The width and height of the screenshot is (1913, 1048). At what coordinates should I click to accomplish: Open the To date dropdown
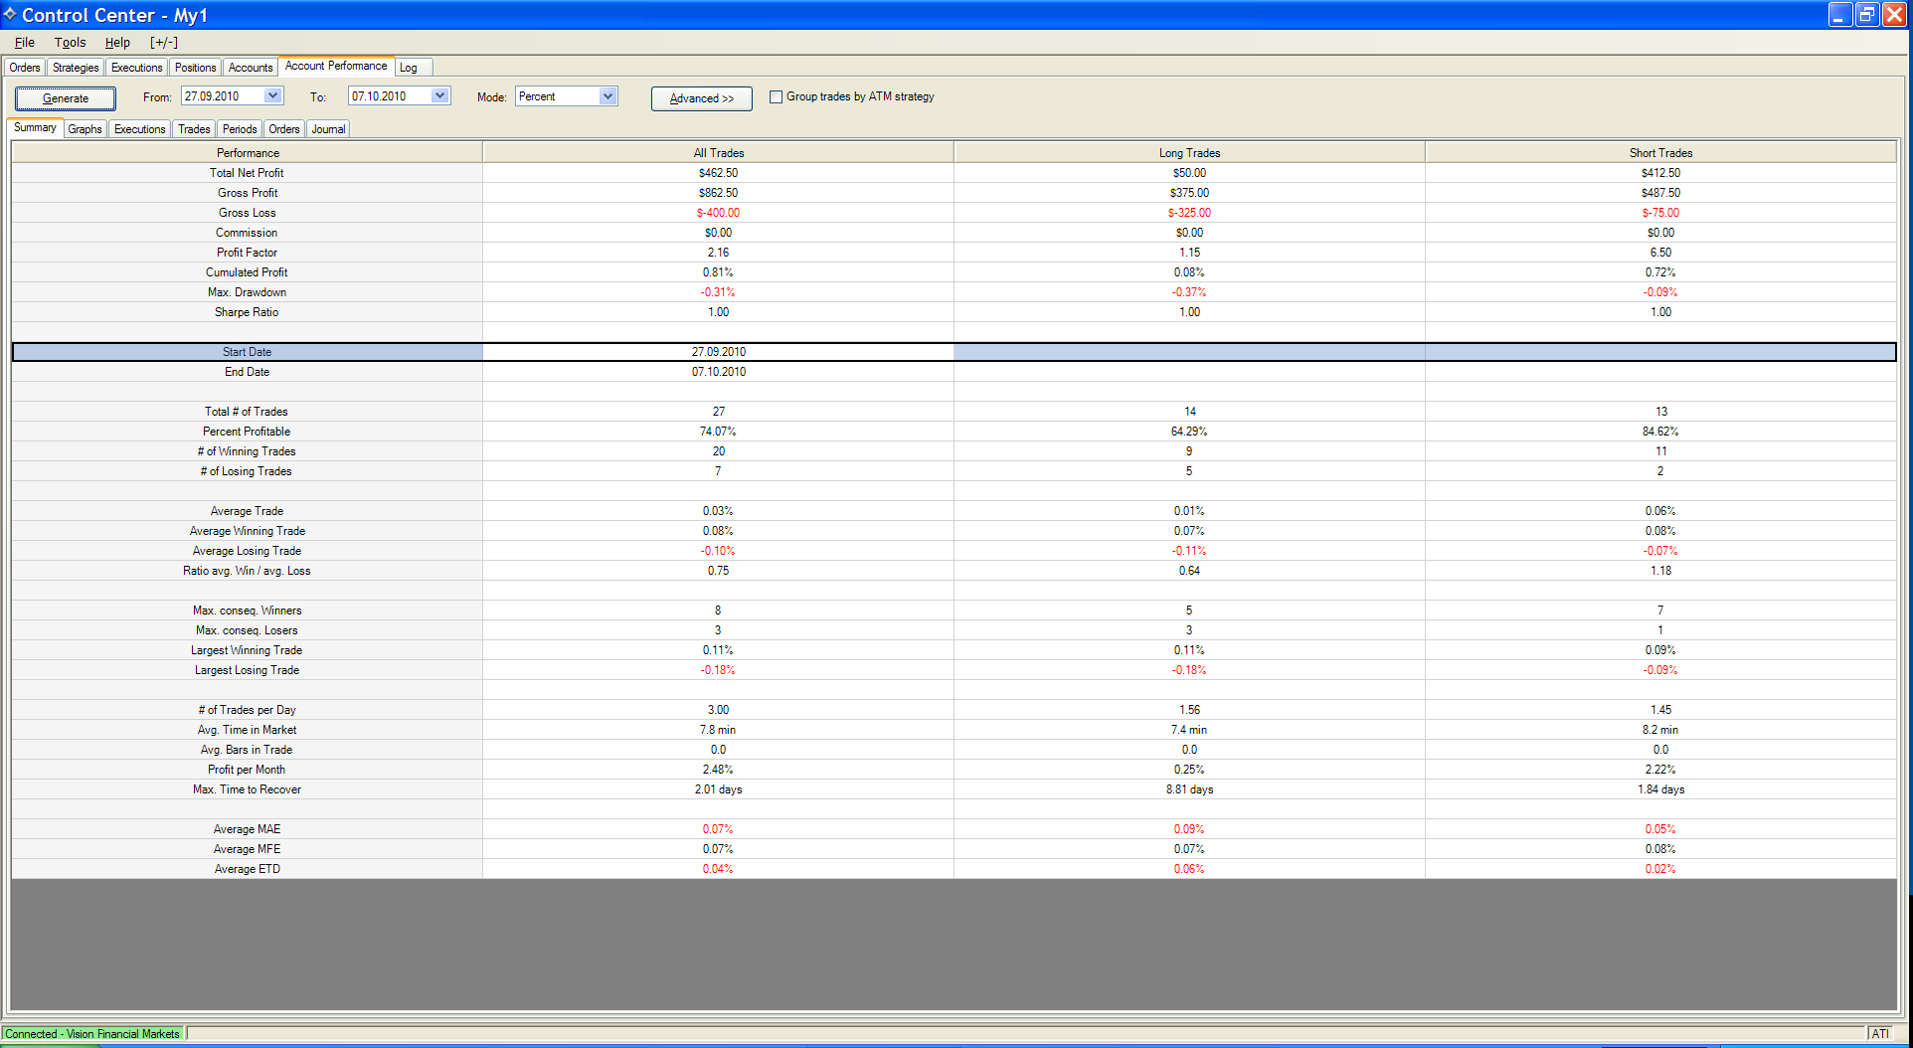pos(439,96)
